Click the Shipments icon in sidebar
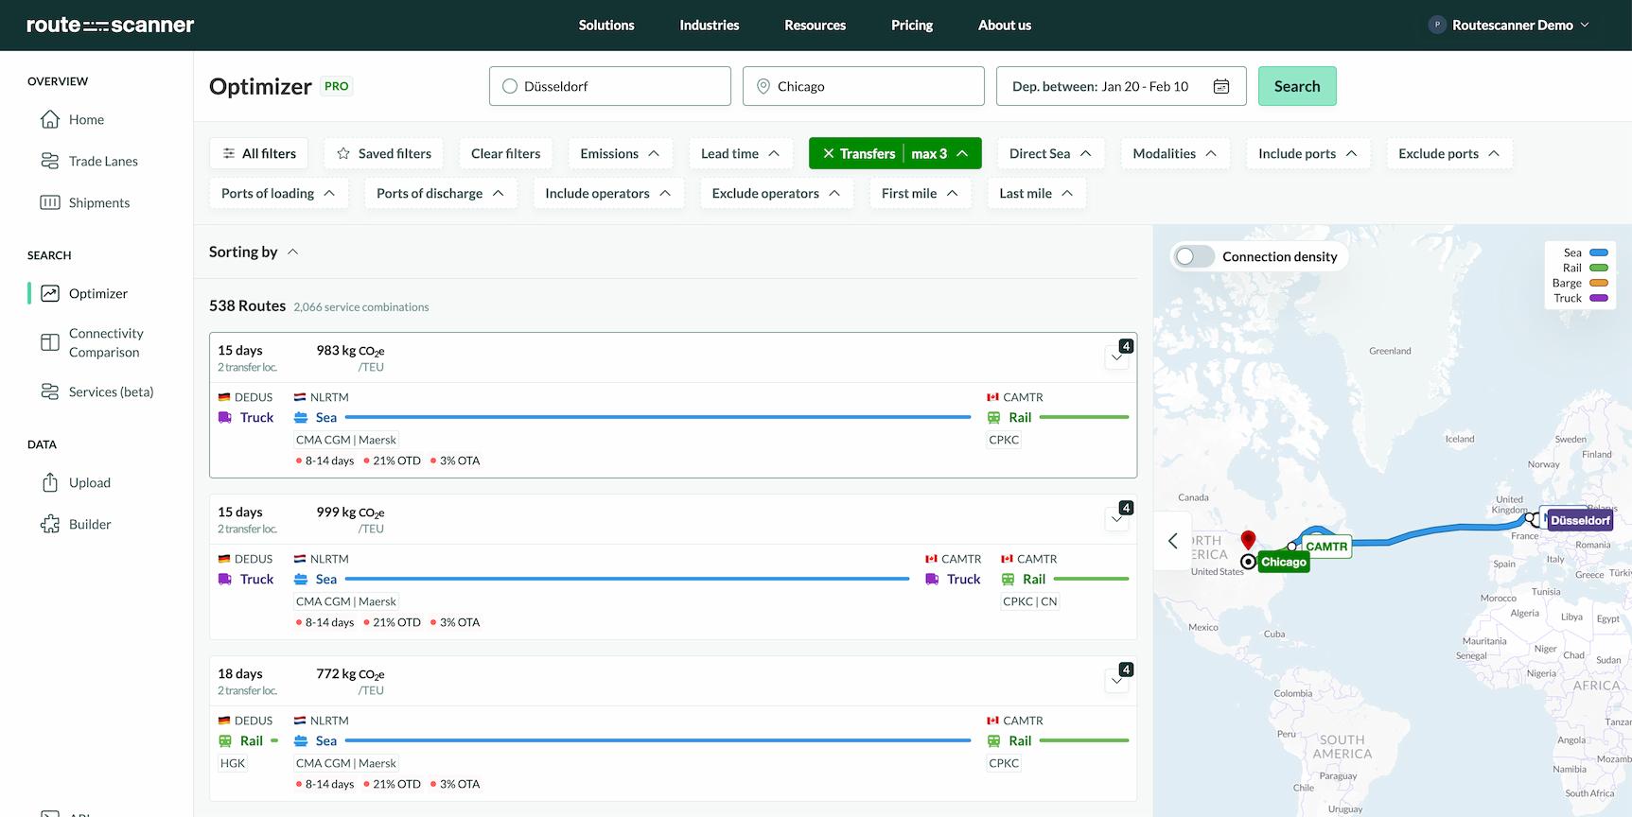 (50, 202)
